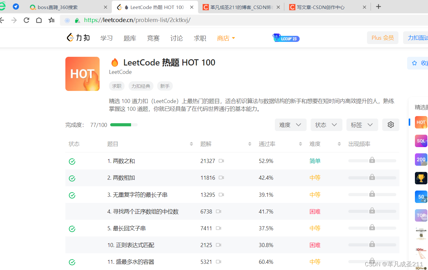Open 讨论 in the navigation bar
This screenshot has height=270, width=428.
pos(176,38)
